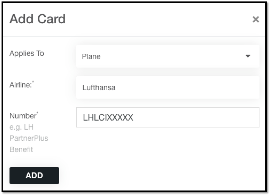Focus the Airline input field
This screenshot has width=270, height=195.
tap(168, 87)
